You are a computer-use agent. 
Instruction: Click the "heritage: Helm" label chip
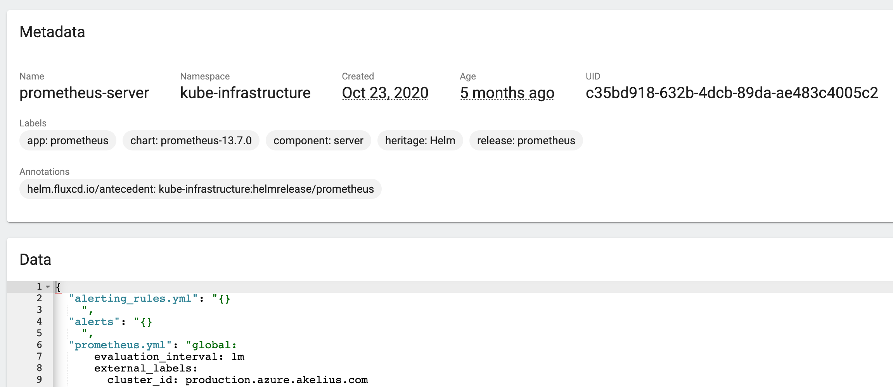coord(420,140)
